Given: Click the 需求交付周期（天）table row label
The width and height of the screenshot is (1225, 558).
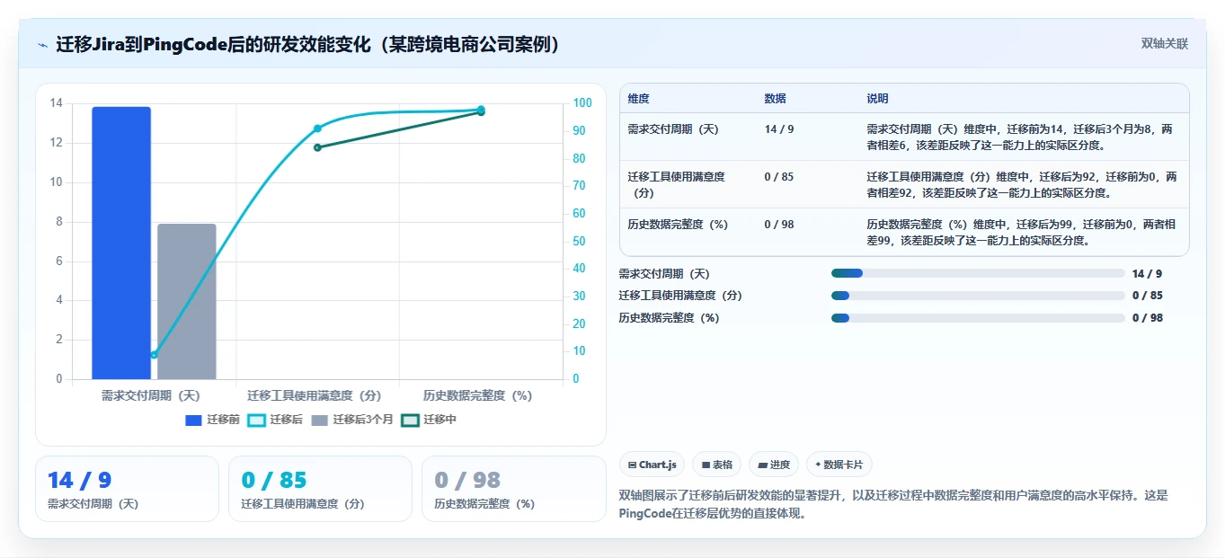Looking at the screenshot, I should tap(673, 129).
